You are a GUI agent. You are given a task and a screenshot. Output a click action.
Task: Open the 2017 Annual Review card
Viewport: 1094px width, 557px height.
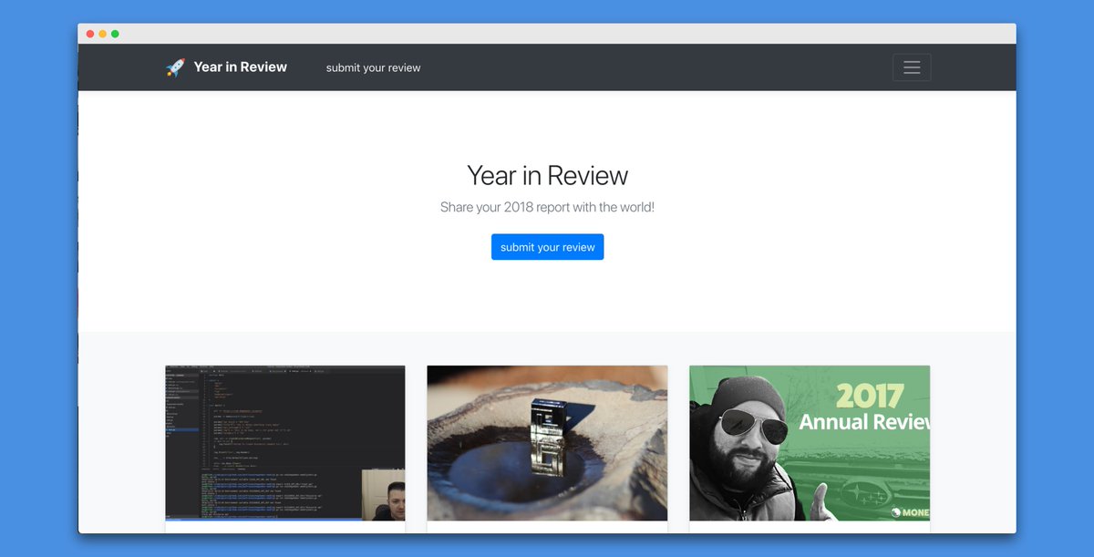(x=809, y=443)
